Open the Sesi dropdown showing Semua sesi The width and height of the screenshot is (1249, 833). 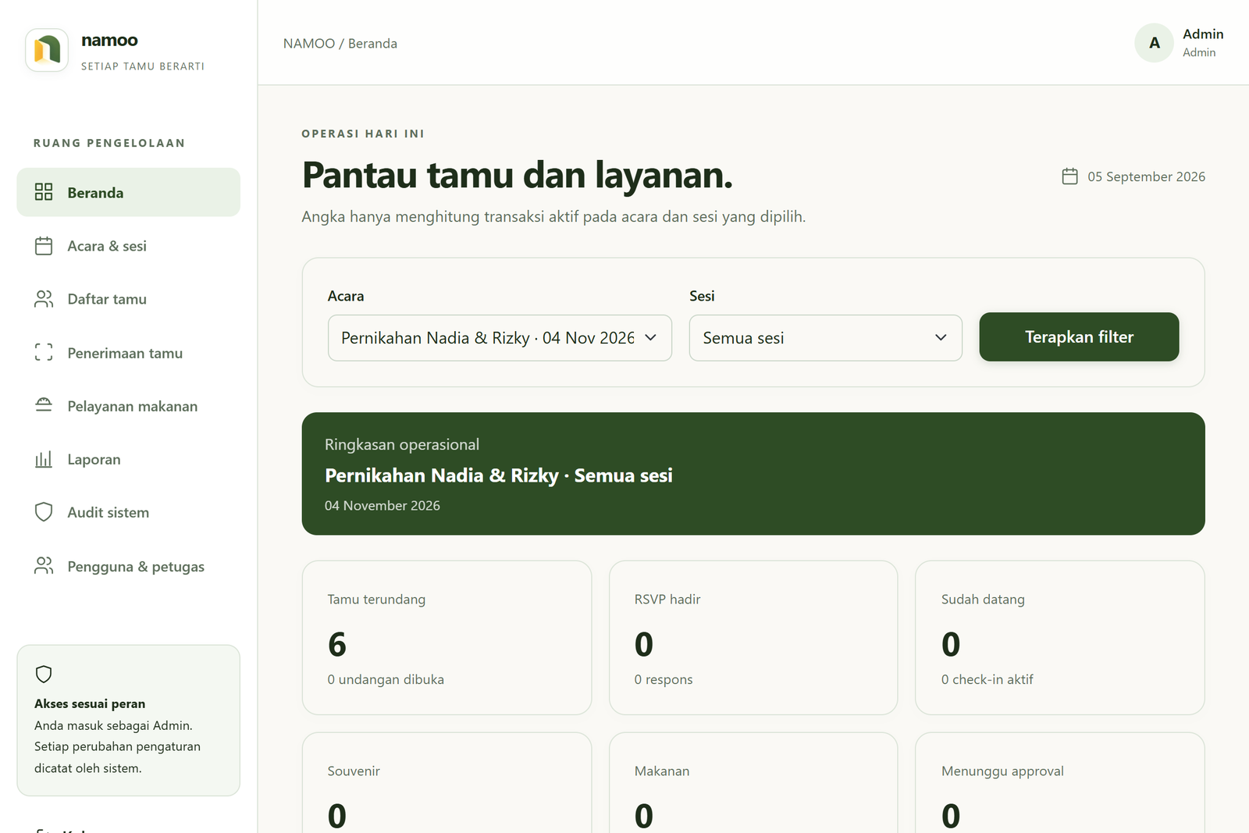(x=825, y=338)
